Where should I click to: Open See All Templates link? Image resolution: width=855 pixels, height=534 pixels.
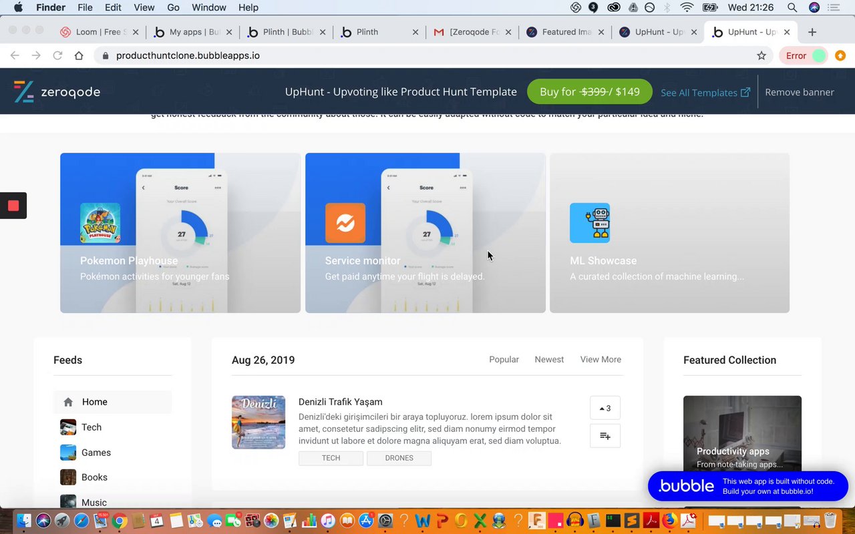pyautogui.click(x=705, y=93)
